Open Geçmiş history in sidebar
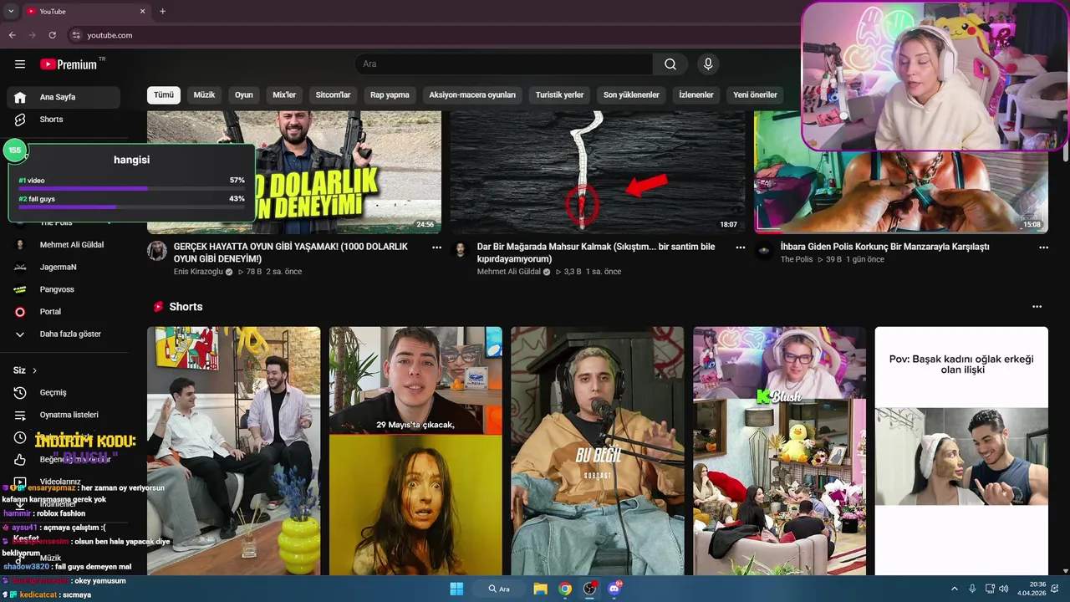This screenshot has height=602, width=1070. (64, 392)
